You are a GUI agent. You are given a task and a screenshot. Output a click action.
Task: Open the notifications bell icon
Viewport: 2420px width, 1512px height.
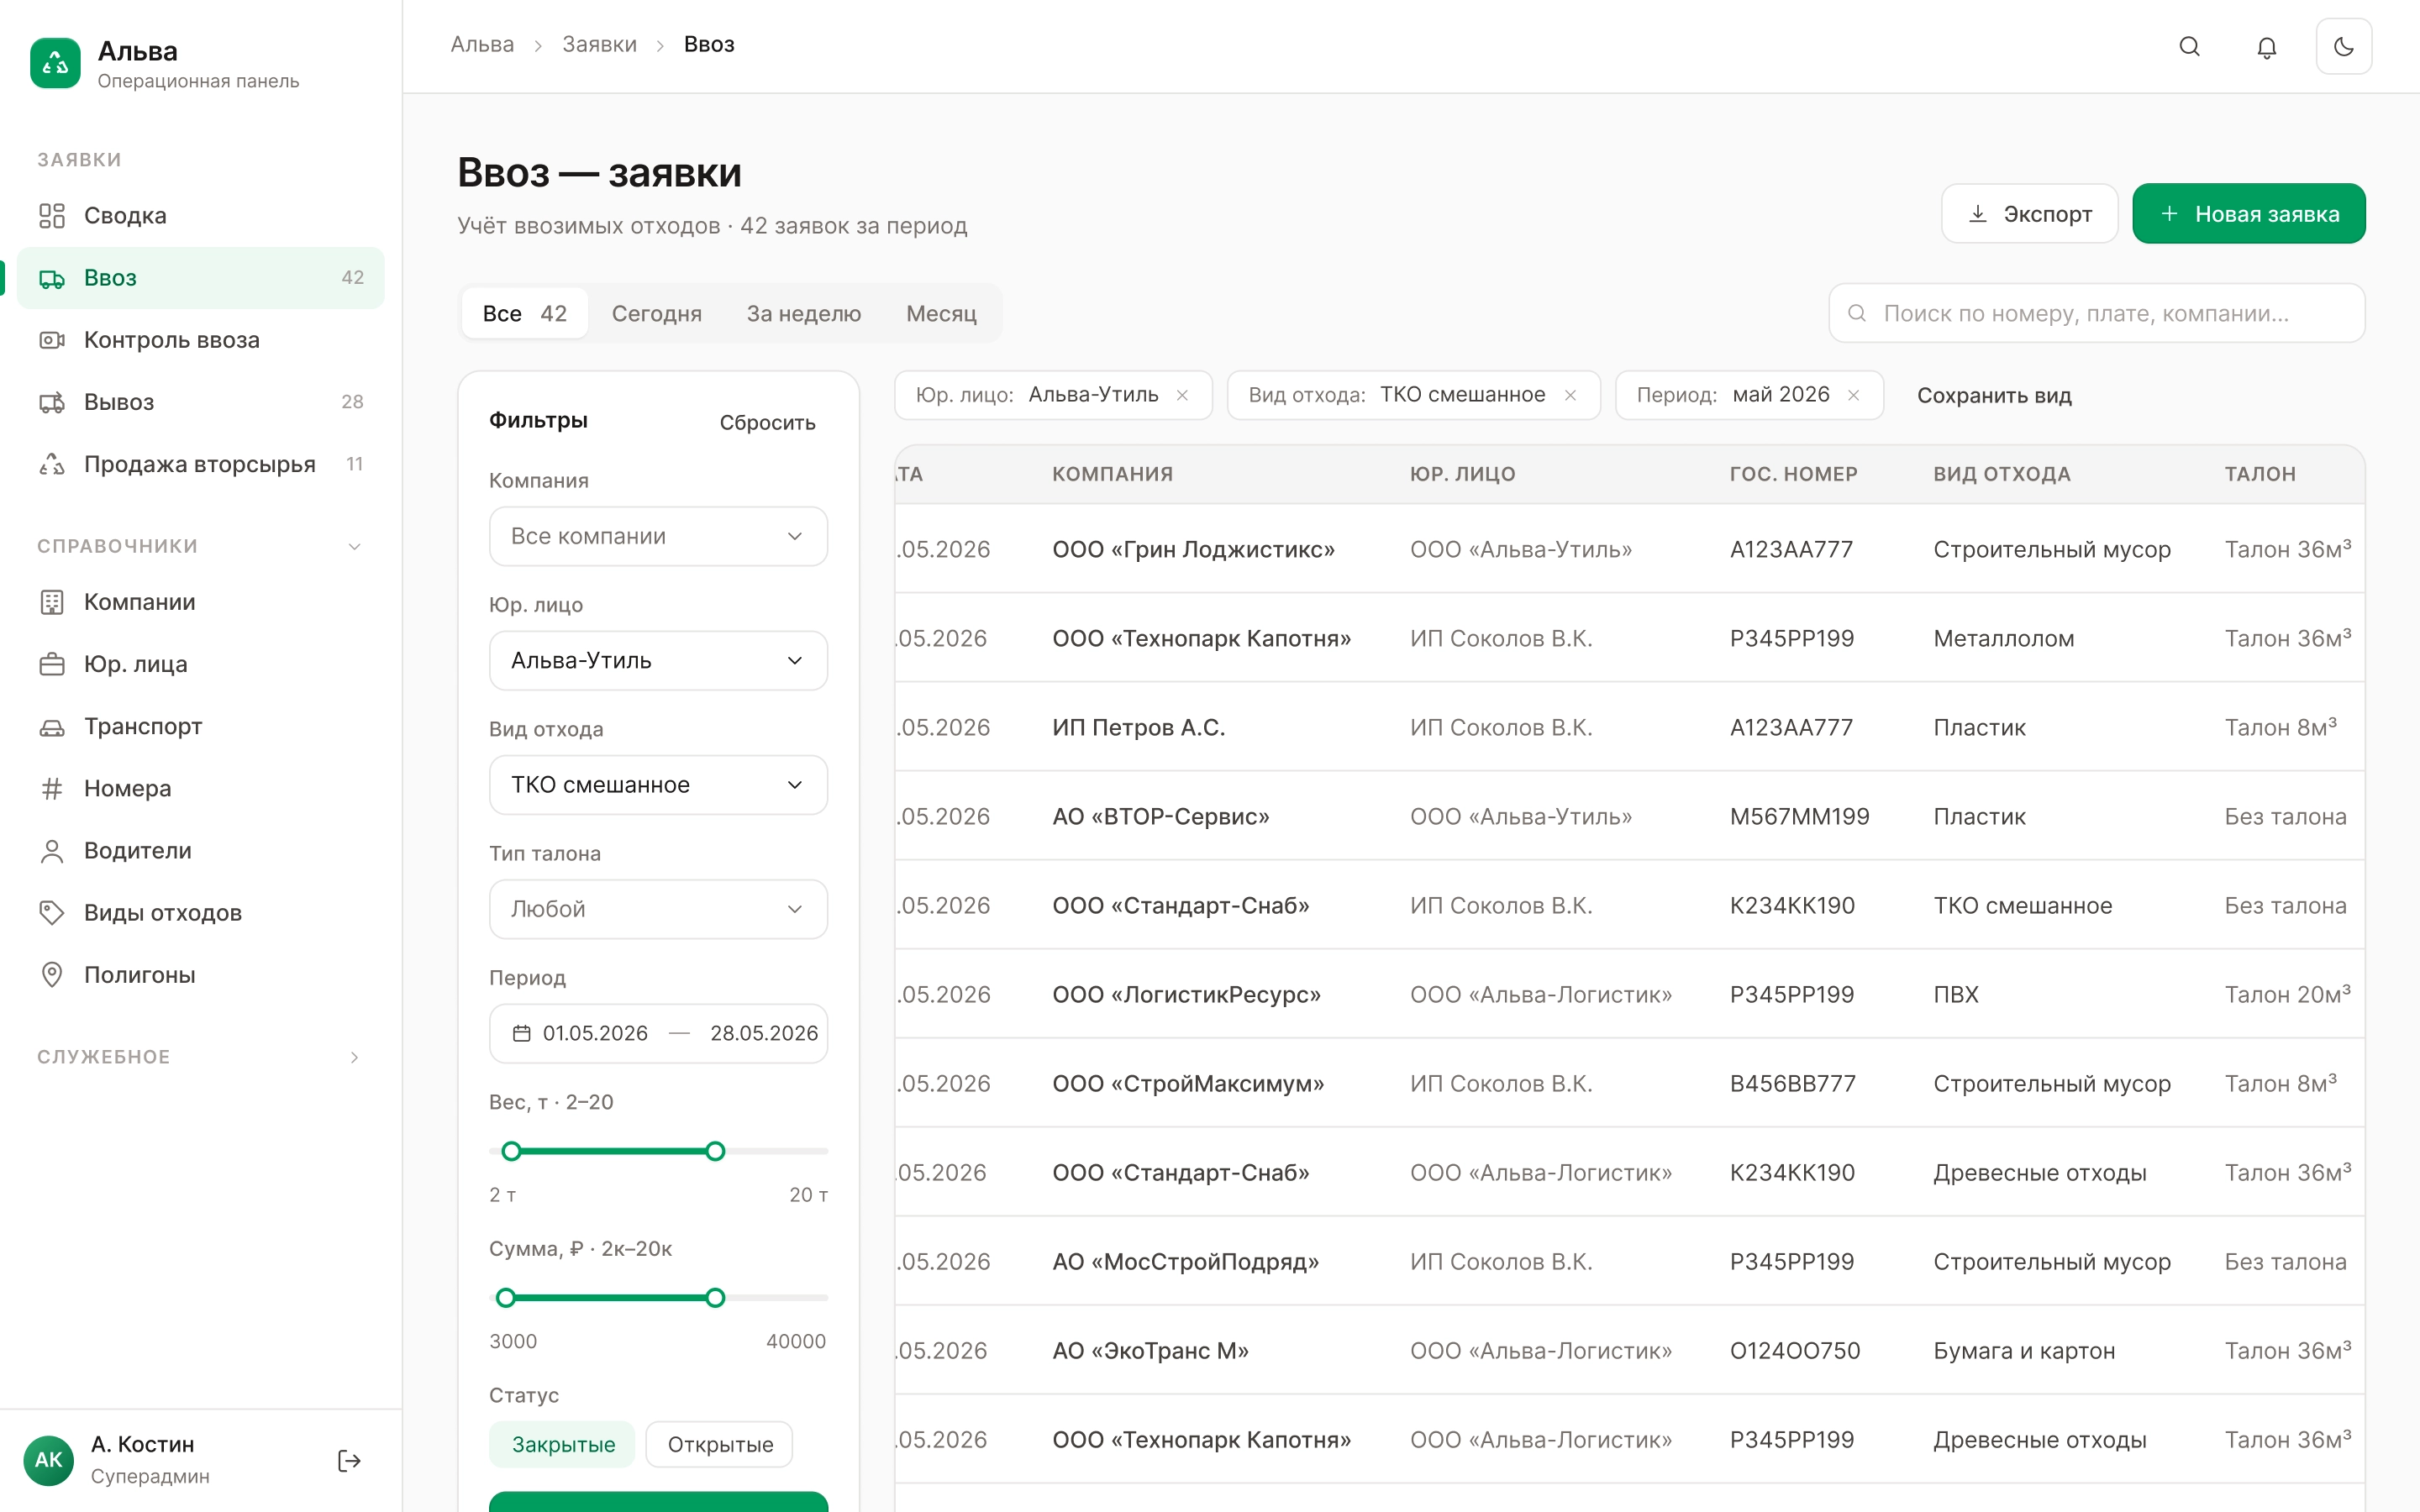(2266, 47)
